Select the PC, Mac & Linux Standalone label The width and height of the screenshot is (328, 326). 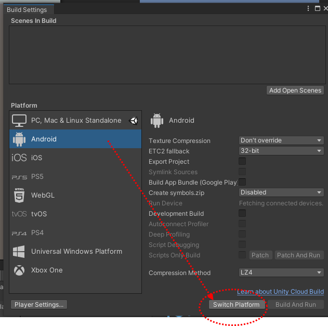point(76,120)
